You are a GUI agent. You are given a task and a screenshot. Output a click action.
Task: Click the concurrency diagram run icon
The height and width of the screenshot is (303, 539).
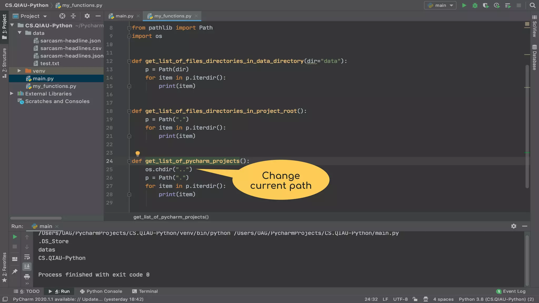(508, 5)
